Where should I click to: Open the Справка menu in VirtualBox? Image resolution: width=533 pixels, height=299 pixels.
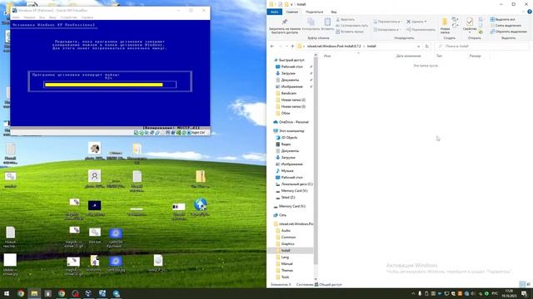(87, 17)
